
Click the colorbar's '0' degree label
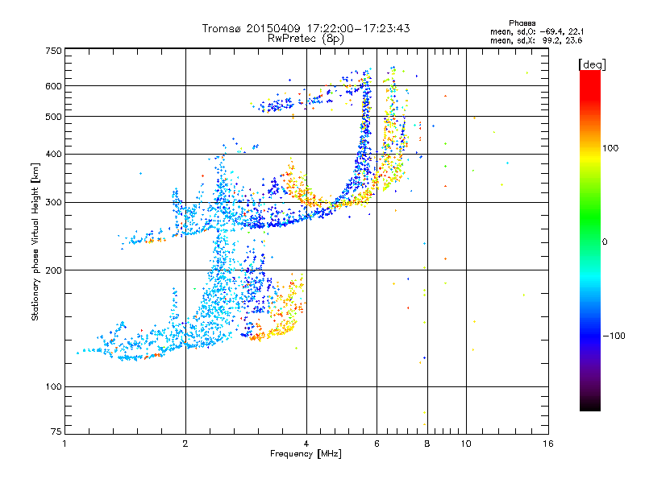(x=605, y=242)
